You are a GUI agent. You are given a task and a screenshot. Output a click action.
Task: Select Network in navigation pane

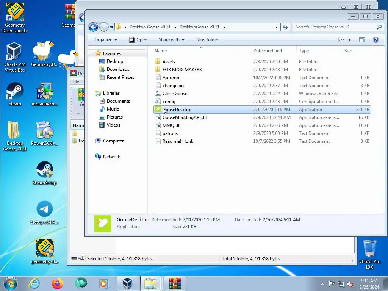click(111, 156)
